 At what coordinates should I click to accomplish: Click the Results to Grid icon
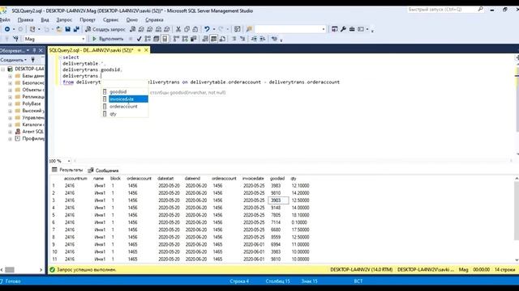click(x=214, y=39)
